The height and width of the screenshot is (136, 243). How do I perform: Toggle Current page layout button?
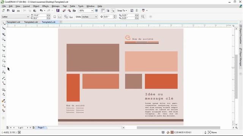71,17
